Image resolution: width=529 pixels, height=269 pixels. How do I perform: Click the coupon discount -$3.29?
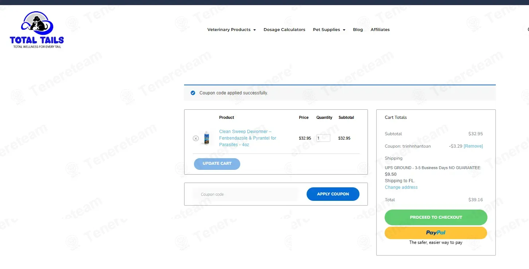[456, 146]
